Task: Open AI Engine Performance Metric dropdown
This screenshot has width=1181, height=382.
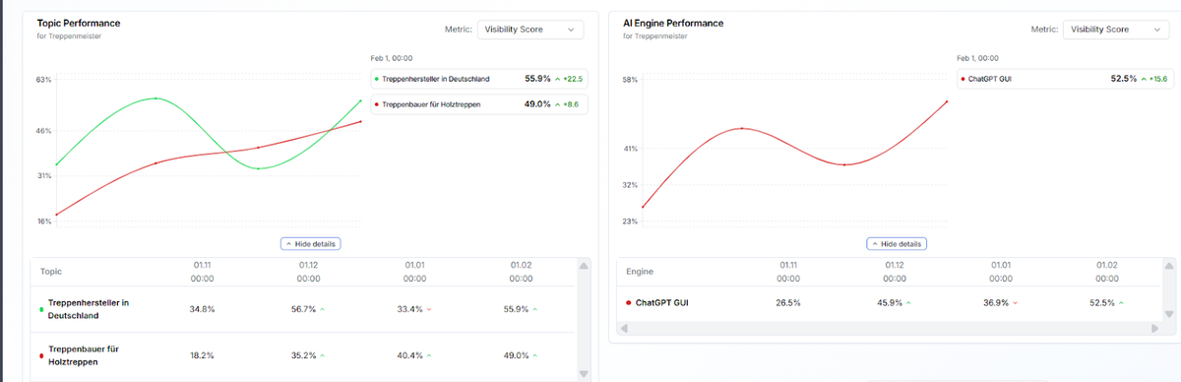Action: [1116, 30]
